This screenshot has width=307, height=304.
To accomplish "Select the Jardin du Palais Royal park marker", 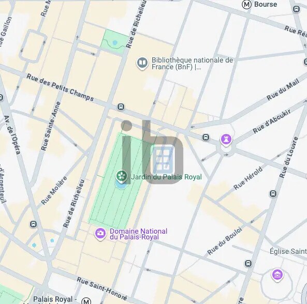I will tap(122, 176).
